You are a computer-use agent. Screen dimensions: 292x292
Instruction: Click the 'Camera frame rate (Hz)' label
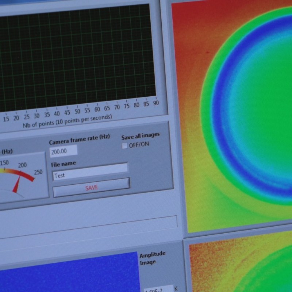(x=80, y=139)
